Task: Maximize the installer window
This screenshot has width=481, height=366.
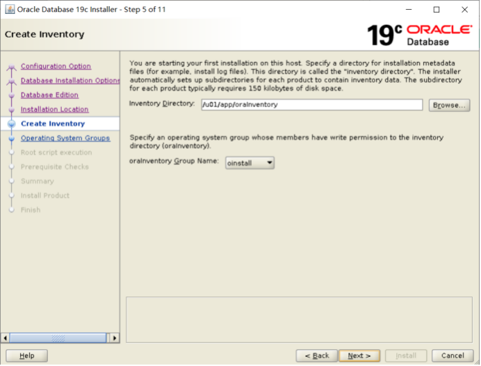Action: pos(437,10)
